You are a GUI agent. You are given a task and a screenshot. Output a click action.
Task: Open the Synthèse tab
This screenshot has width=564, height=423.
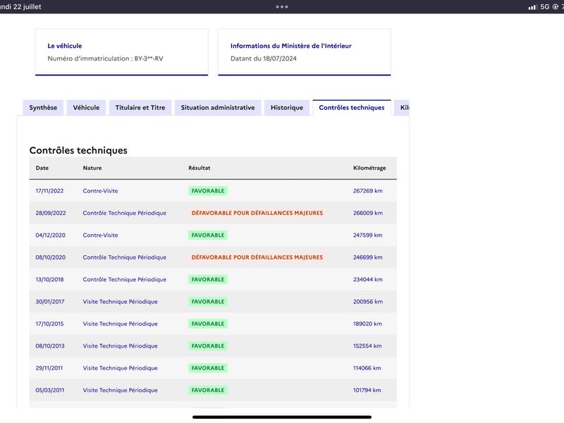(x=43, y=108)
